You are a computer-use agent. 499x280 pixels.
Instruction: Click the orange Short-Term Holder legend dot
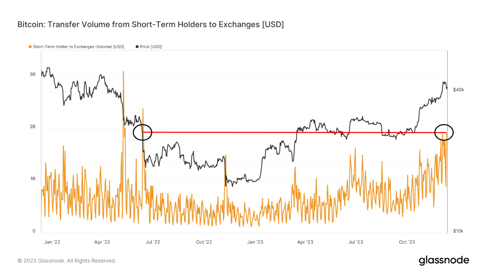point(30,47)
